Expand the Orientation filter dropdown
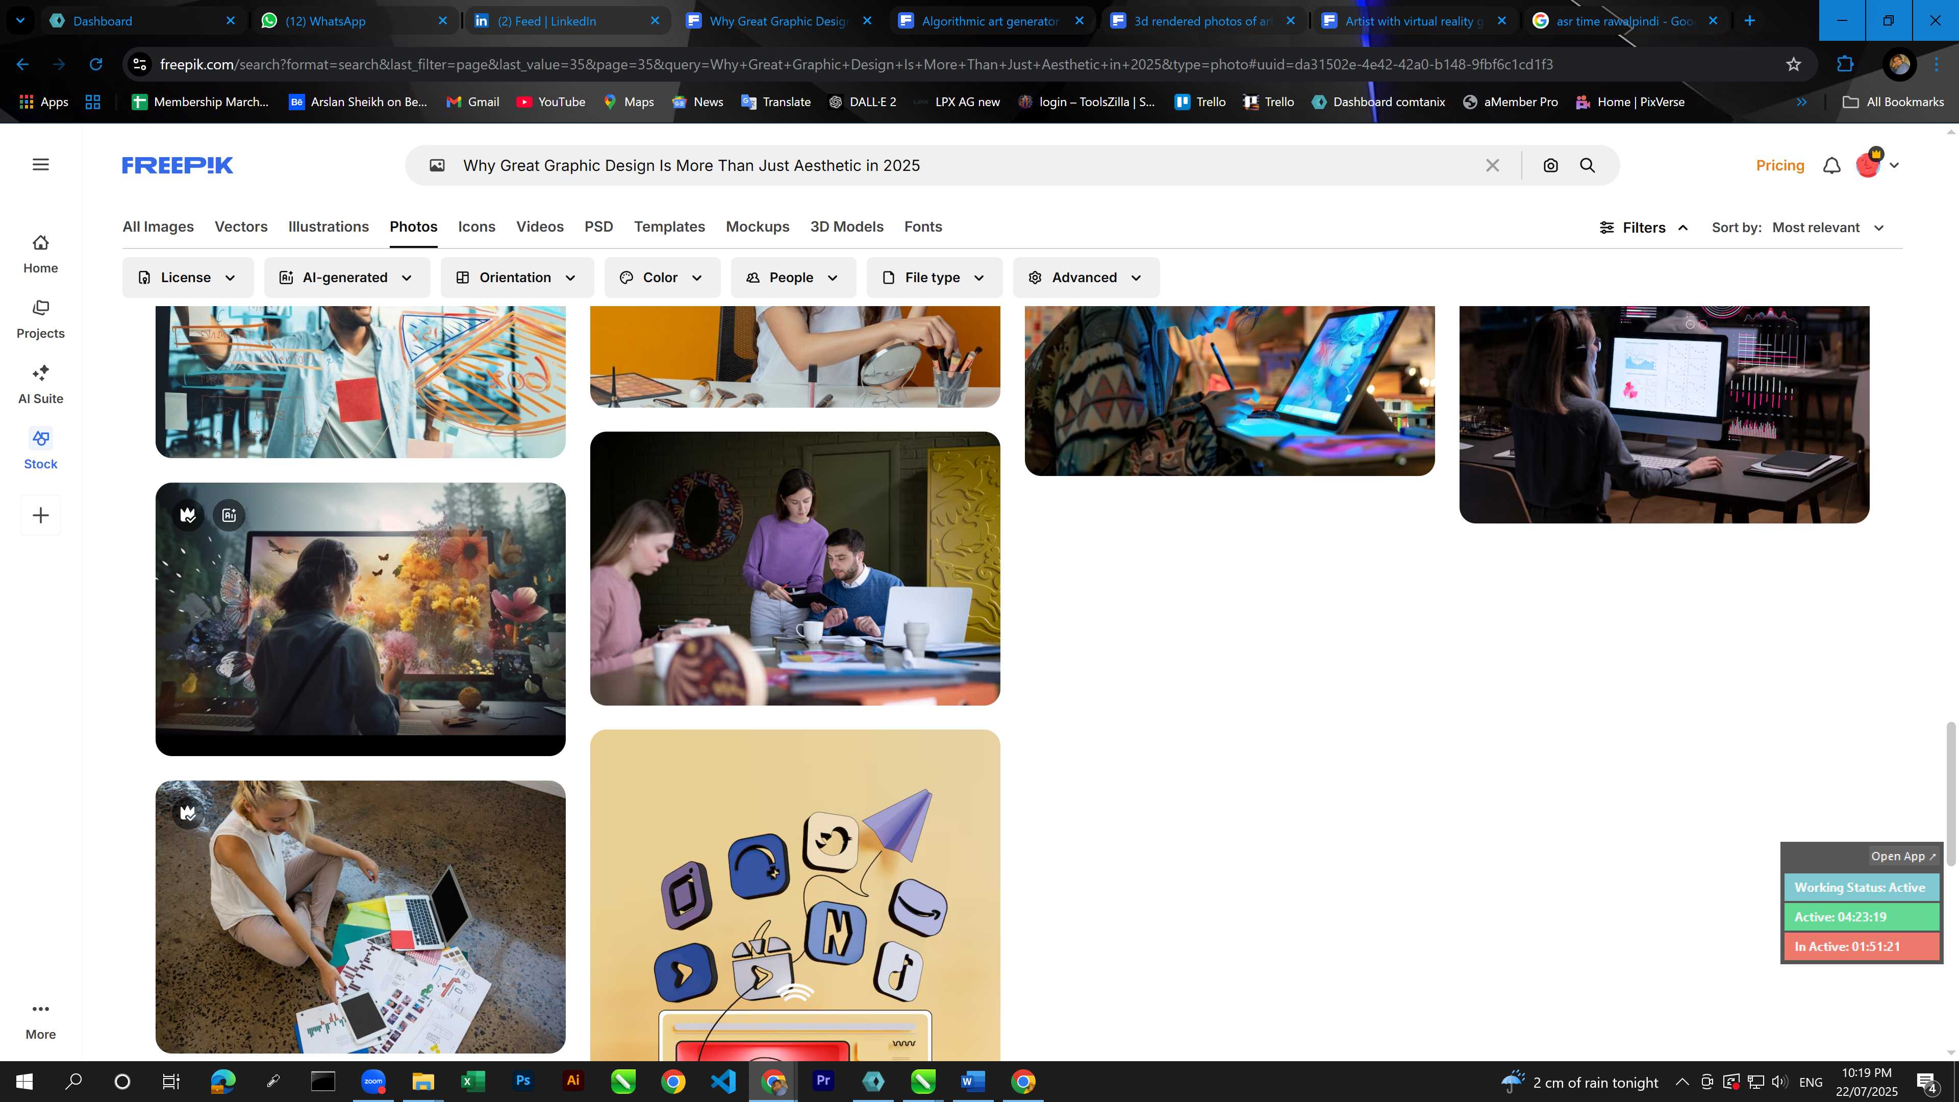 pyautogui.click(x=517, y=278)
